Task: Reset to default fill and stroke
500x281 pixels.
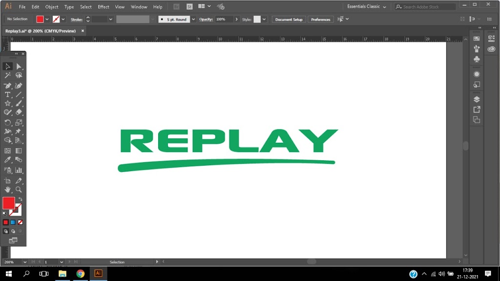Action: pyautogui.click(x=4, y=214)
